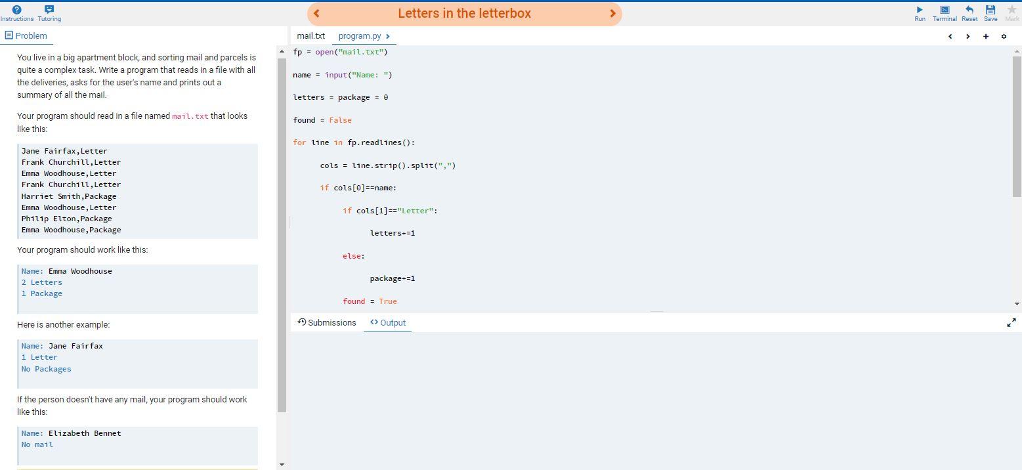Click the Problem panel icon

point(9,35)
